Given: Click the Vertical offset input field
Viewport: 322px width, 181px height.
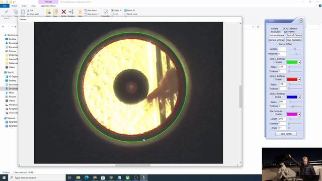Looking at the screenshot, I should 282,49.
